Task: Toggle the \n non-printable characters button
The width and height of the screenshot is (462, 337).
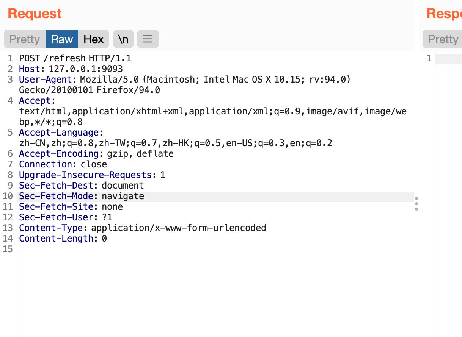Action: [123, 39]
